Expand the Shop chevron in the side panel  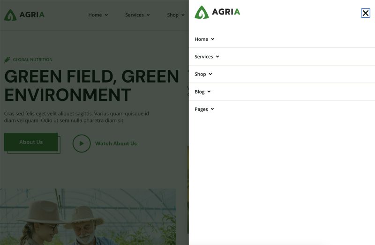210,74
